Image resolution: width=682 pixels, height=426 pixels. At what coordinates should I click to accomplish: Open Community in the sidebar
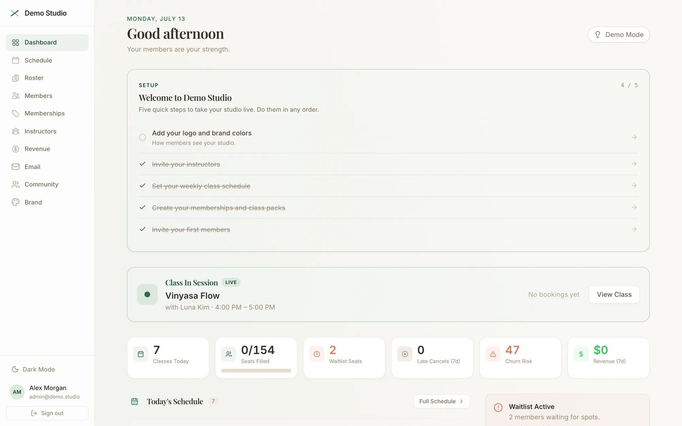[x=47, y=184]
